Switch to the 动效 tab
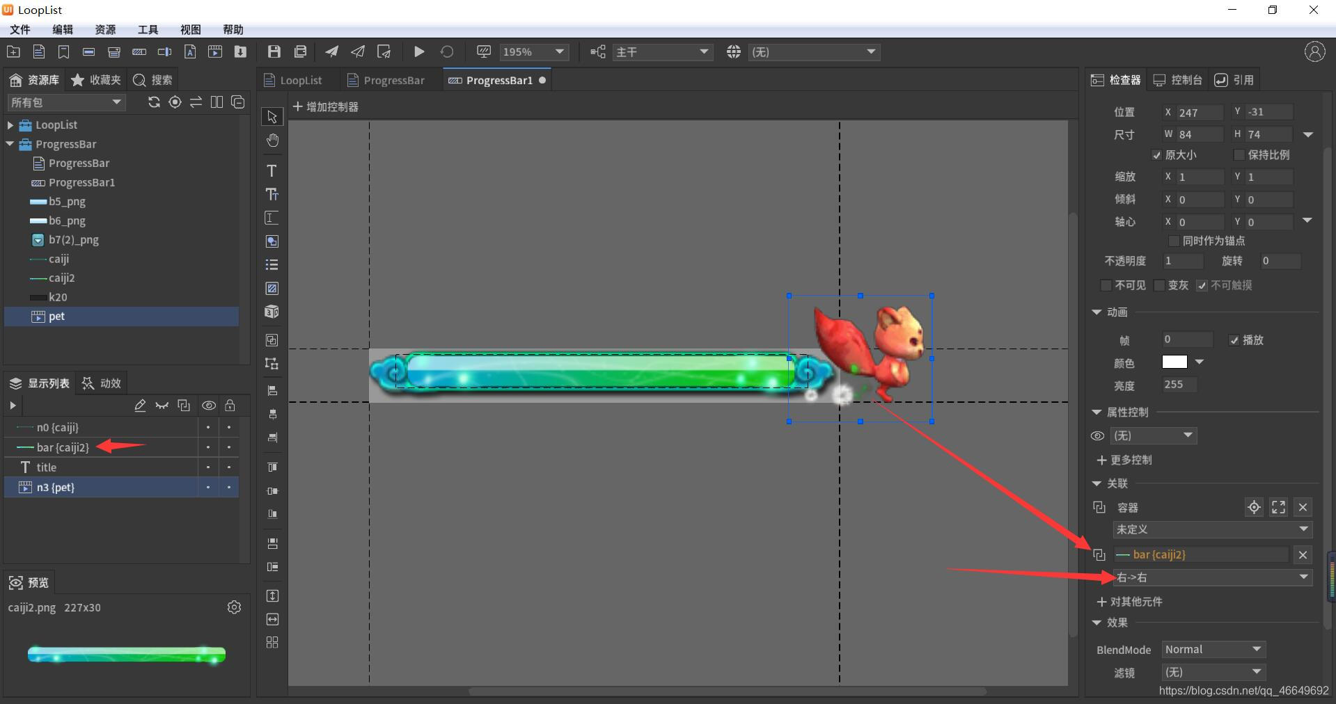Screen dimensions: 1336x704 102,383
